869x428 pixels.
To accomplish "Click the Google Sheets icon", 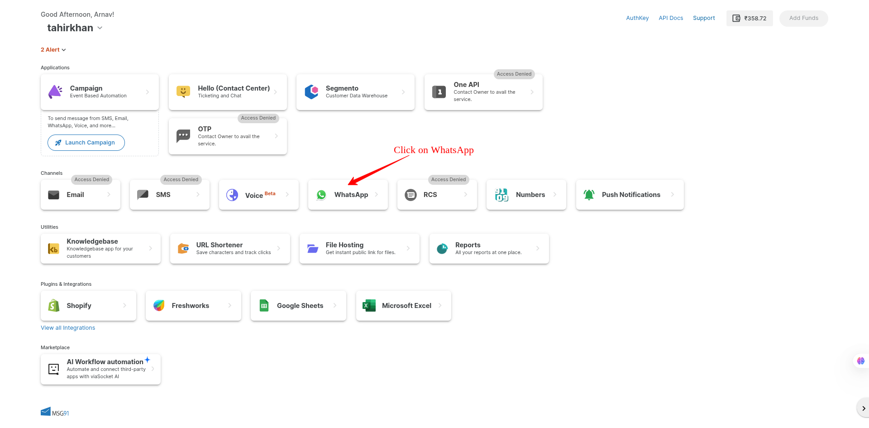I will [264, 305].
